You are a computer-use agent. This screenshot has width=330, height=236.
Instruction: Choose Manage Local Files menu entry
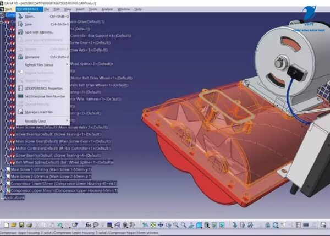click(x=43, y=112)
